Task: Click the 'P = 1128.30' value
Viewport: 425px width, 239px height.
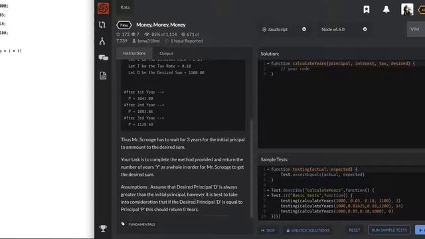Action: tap(141, 125)
